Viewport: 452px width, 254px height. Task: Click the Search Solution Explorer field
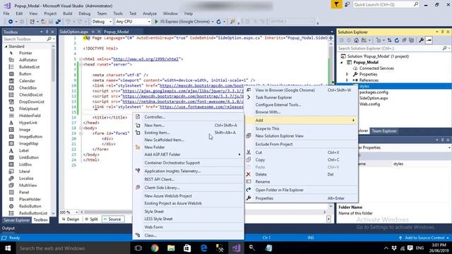393,49
